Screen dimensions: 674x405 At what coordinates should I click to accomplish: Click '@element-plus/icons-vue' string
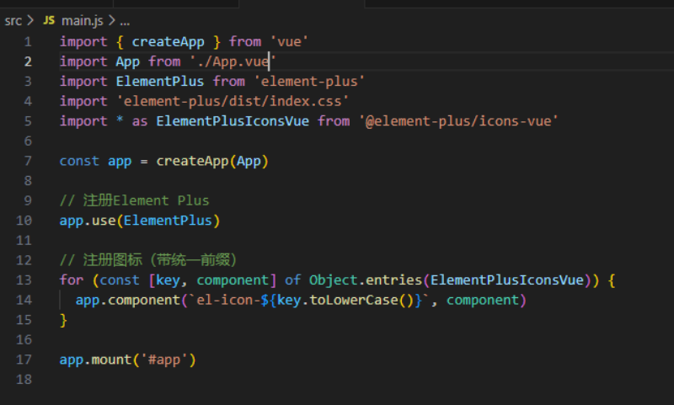(x=458, y=121)
